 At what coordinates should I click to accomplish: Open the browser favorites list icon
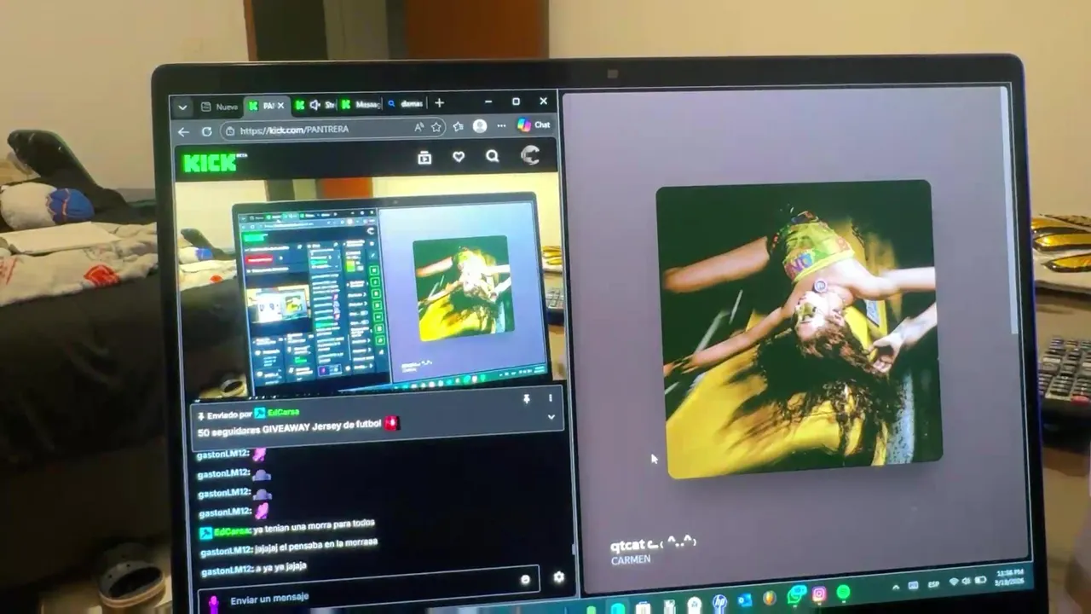click(459, 127)
